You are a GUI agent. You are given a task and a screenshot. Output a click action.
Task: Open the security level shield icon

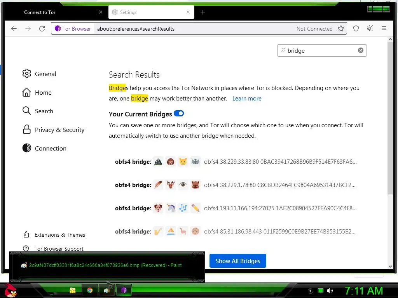click(x=356, y=28)
